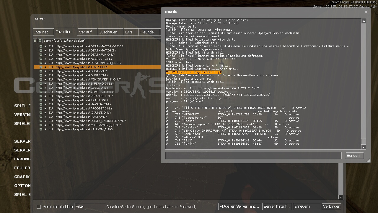Switch to the Internet tab
The height and width of the screenshot is (213, 378).
[x=43, y=32]
